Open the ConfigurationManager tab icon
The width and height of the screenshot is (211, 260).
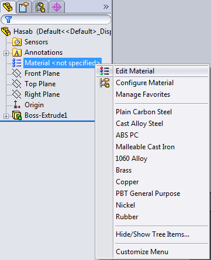[x=40, y=8]
